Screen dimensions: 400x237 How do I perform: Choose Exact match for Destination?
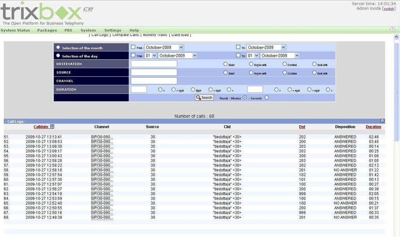coord(225,64)
